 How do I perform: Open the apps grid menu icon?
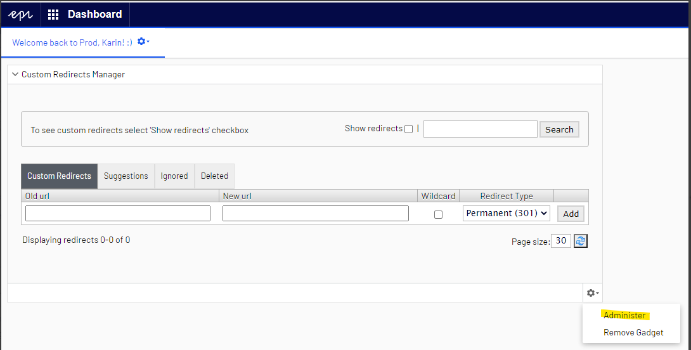click(53, 14)
